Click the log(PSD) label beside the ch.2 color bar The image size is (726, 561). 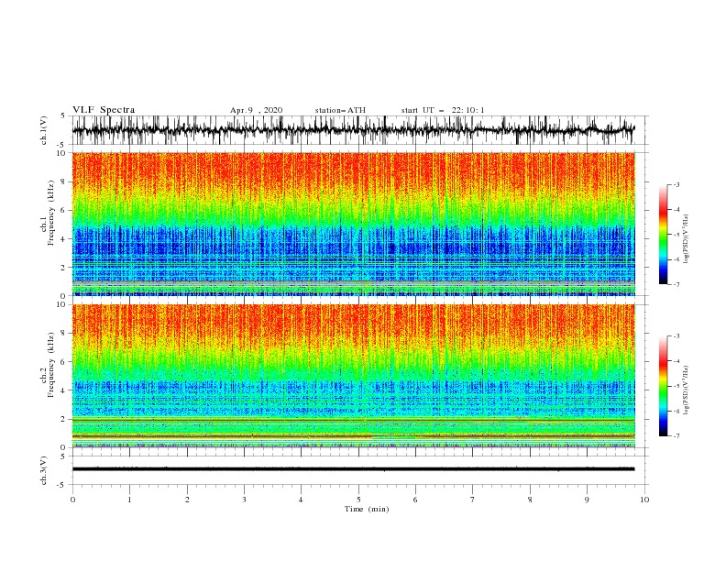coord(687,390)
